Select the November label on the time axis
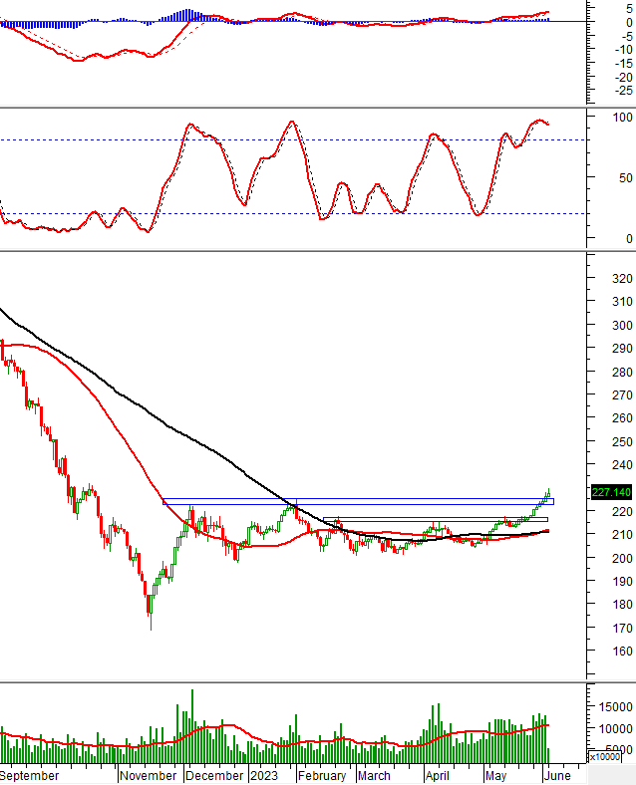The width and height of the screenshot is (636, 785). 149,775
